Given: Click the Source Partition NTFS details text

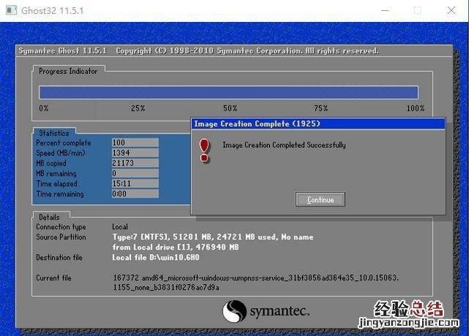Looking at the screenshot, I should click(213, 237).
